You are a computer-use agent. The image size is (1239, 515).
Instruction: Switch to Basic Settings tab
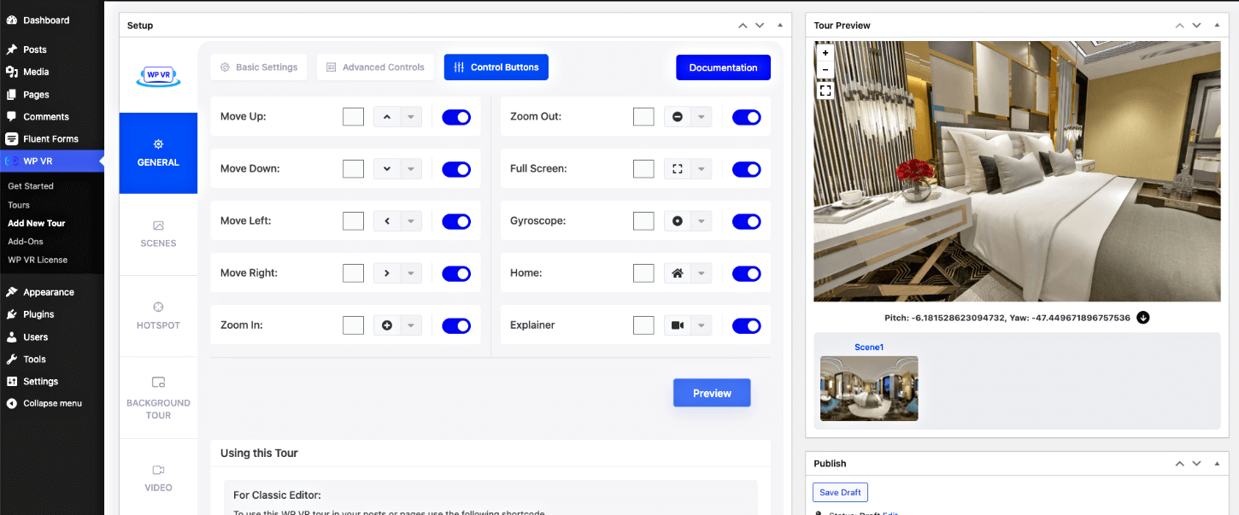(x=259, y=67)
